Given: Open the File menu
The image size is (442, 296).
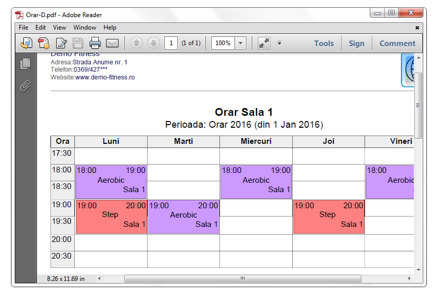Looking at the screenshot, I should [x=23, y=28].
